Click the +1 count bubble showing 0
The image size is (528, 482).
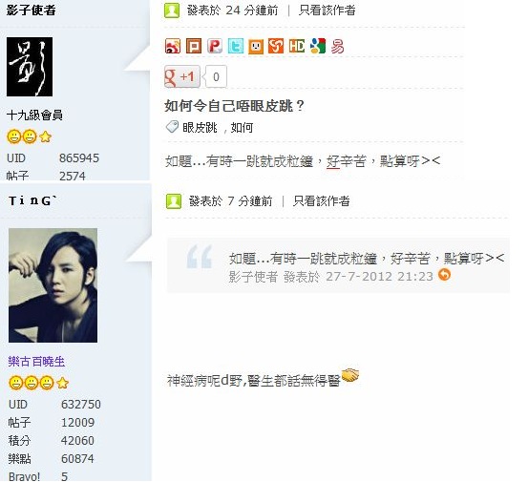click(216, 76)
